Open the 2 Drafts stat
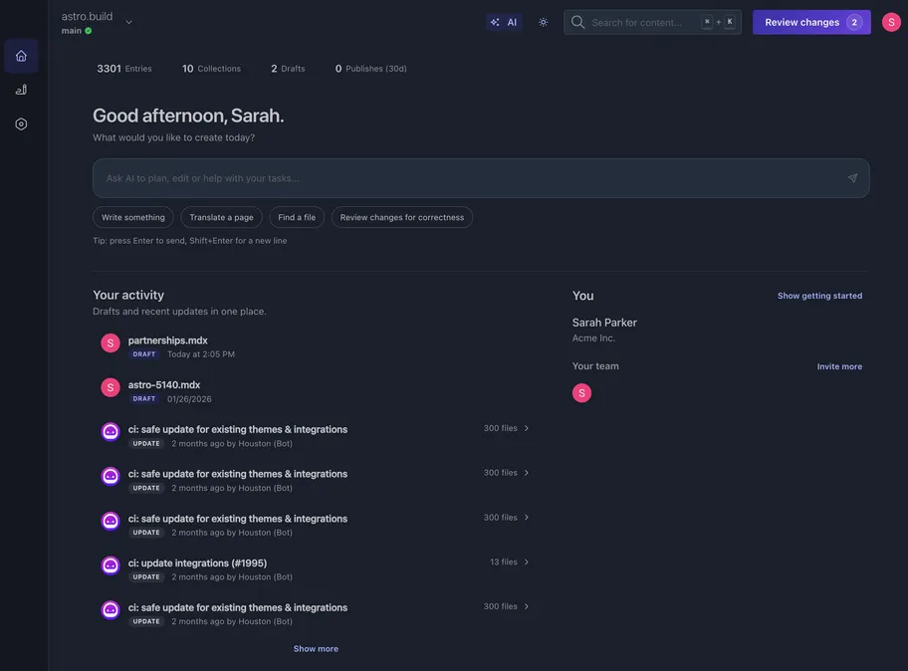This screenshot has width=908, height=671. click(288, 69)
